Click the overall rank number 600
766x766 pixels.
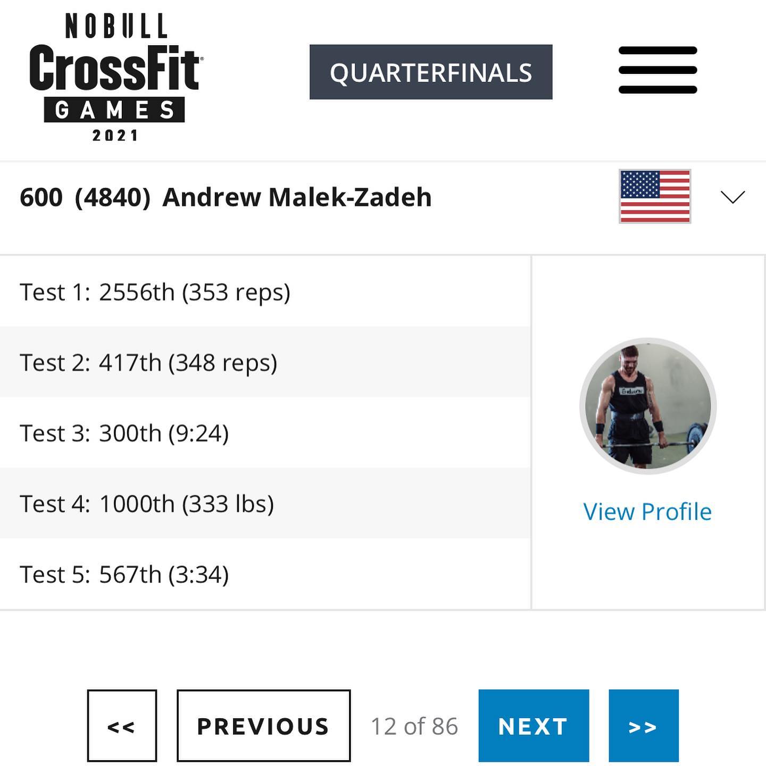click(41, 197)
